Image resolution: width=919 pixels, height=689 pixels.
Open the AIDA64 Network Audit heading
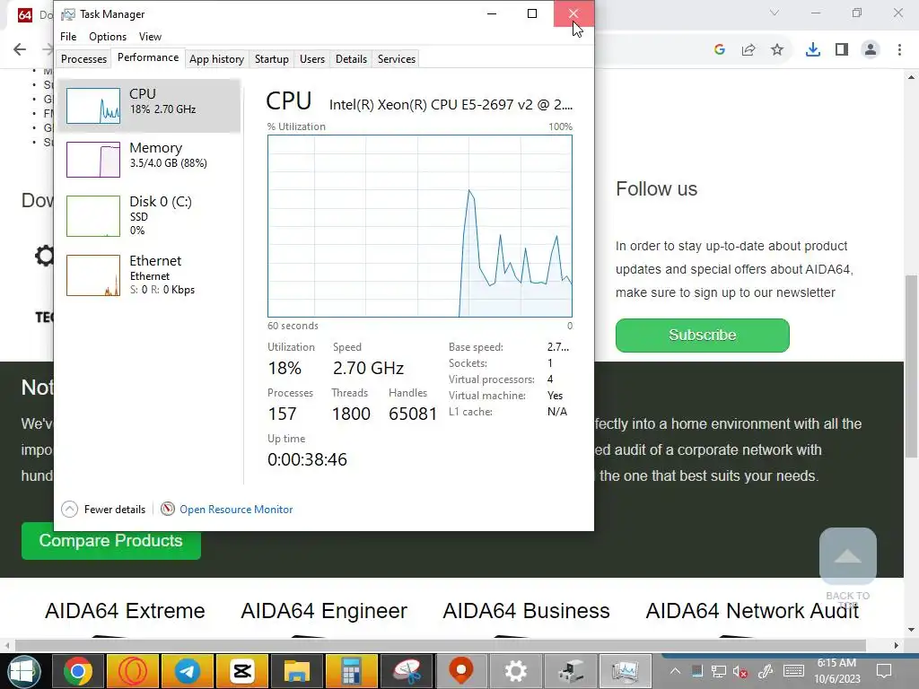point(753,611)
